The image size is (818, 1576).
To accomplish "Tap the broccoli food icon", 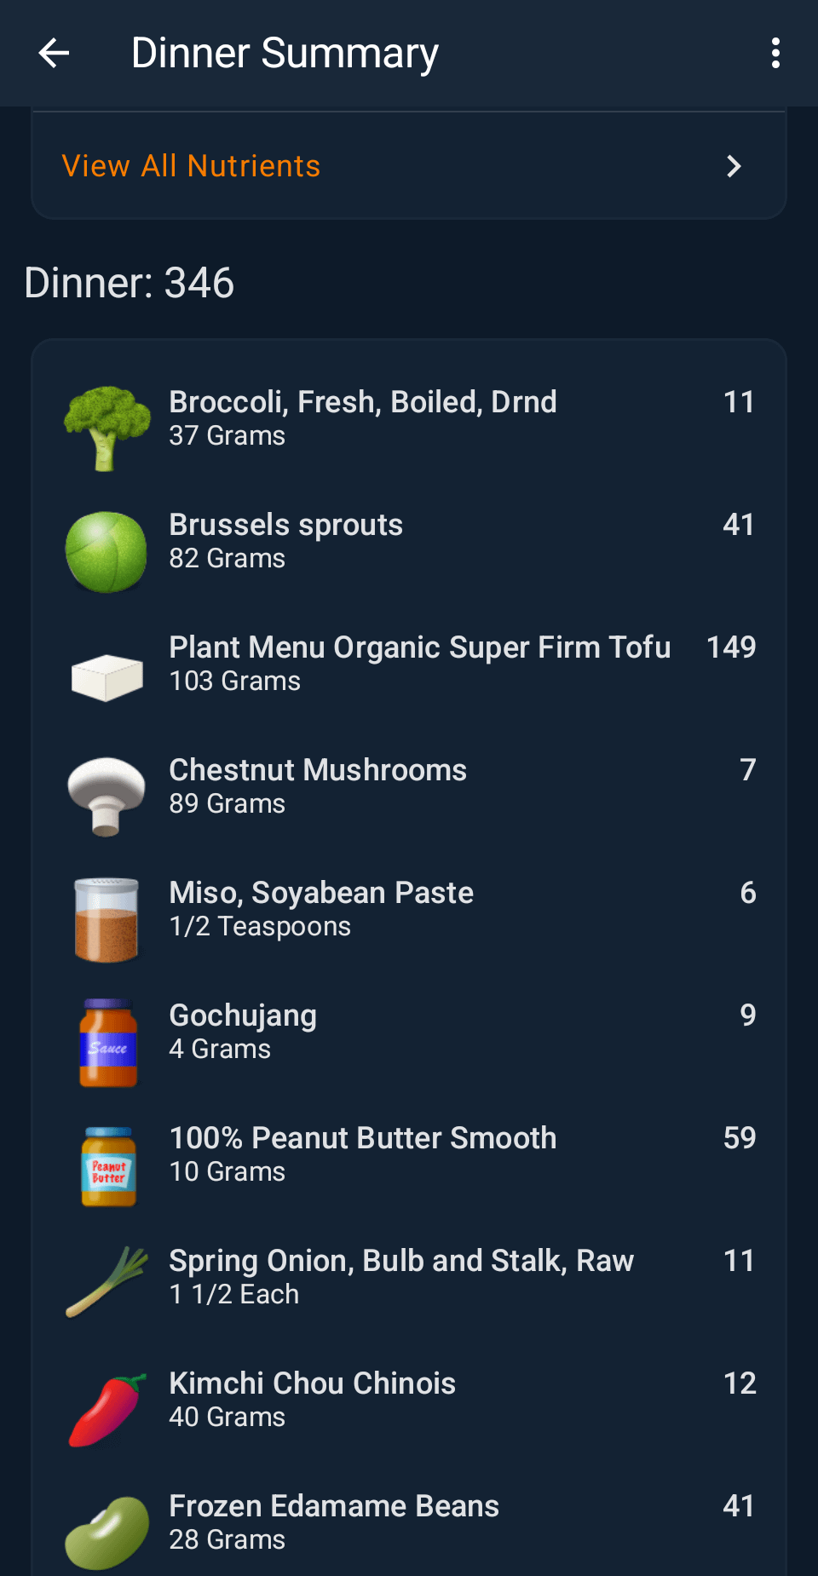I will click(x=107, y=427).
